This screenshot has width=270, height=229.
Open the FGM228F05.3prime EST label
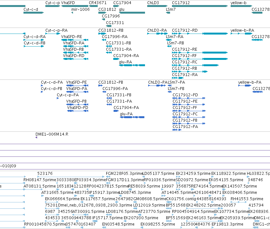point(124,174)
